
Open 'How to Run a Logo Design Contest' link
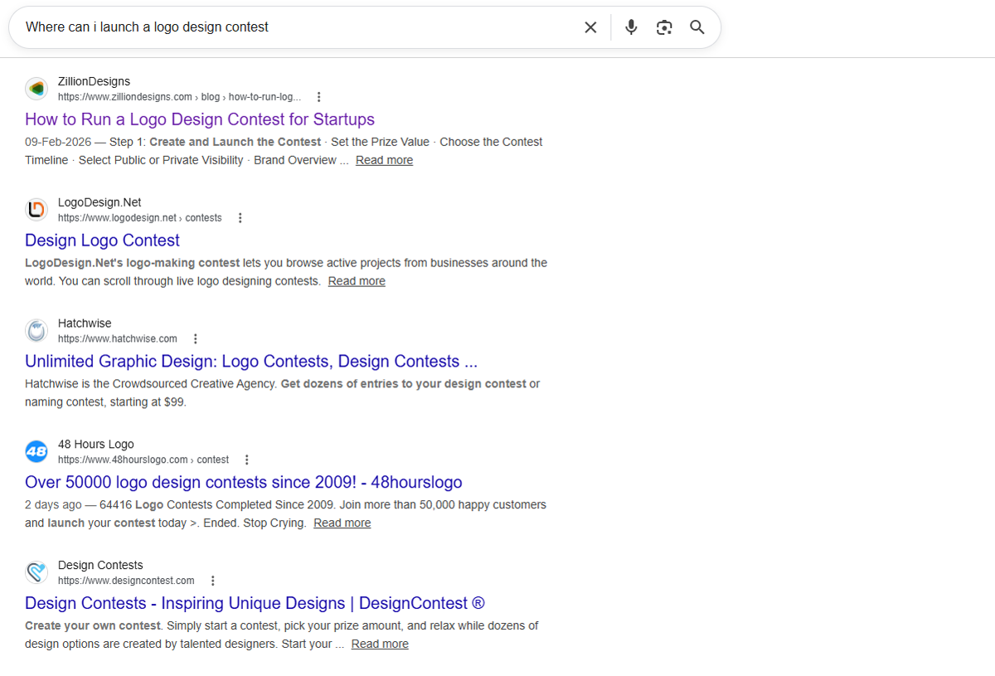point(200,119)
